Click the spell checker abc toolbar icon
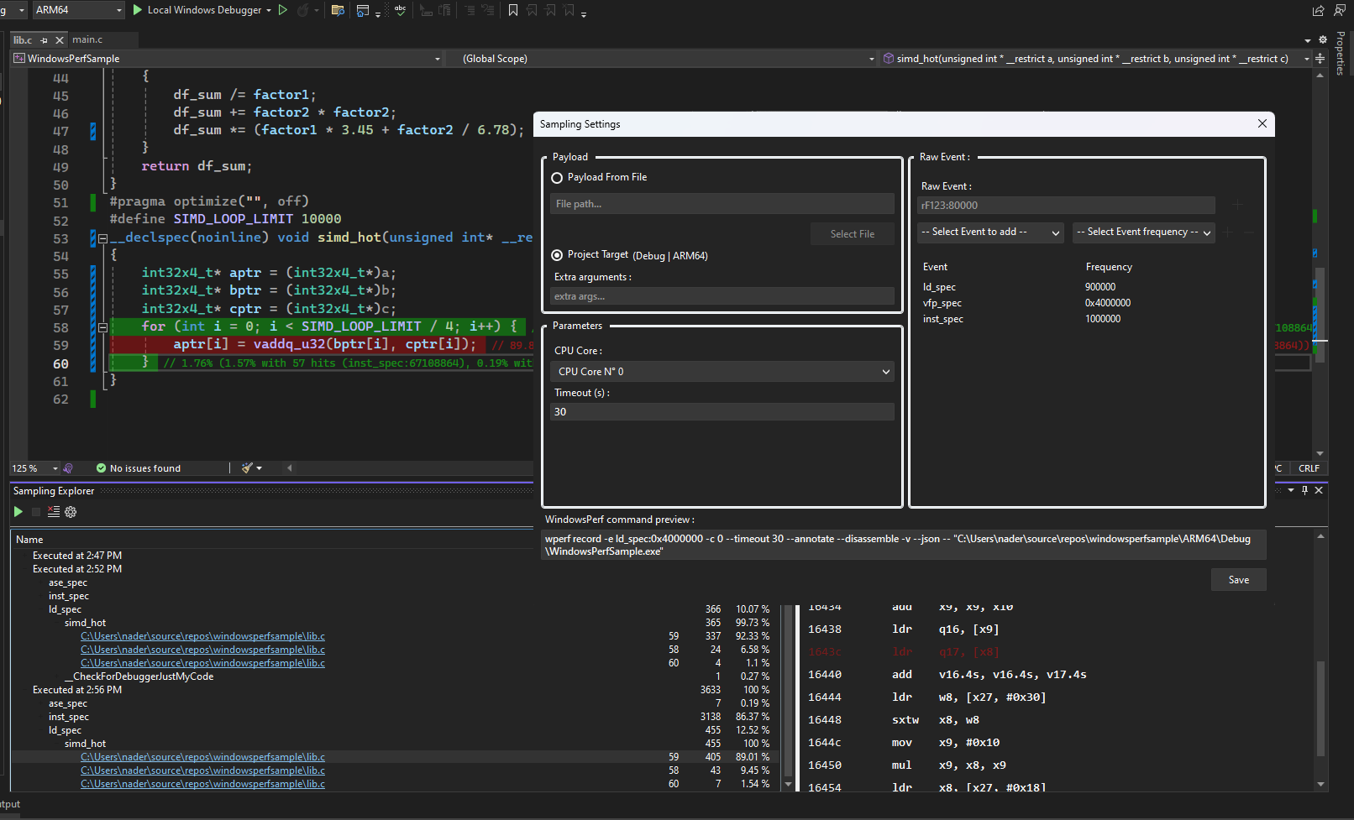Image resolution: width=1354 pixels, height=820 pixels. (400, 9)
